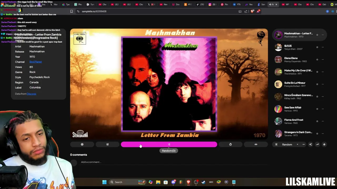Play See Saw Affair from the list
The image size is (337, 189).
[278, 109]
